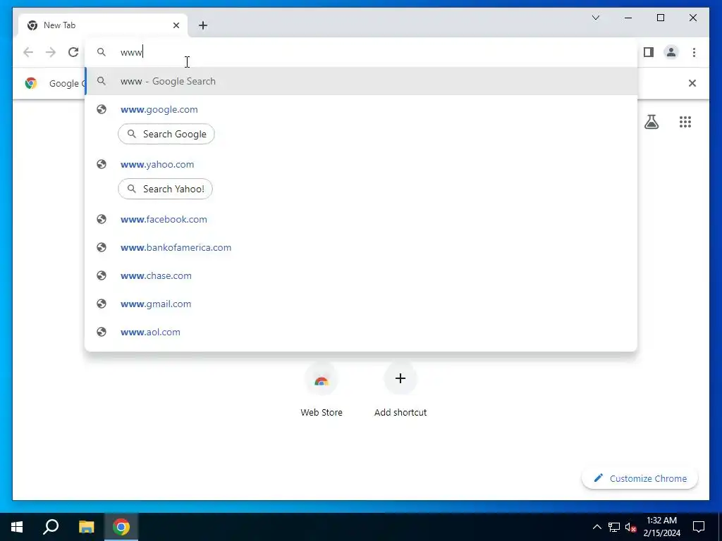Open the Web Store shortcut
722x541 pixels.
click(x=322, y=389)
